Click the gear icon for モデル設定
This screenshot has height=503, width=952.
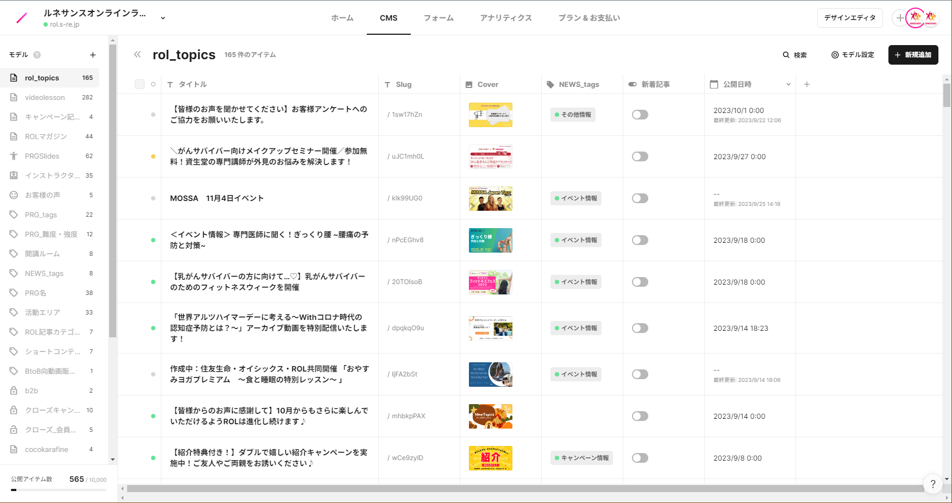[835, 55]
